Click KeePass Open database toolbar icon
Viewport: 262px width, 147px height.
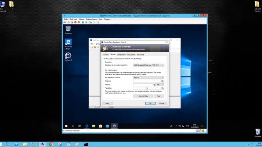[x=95, y=47]
